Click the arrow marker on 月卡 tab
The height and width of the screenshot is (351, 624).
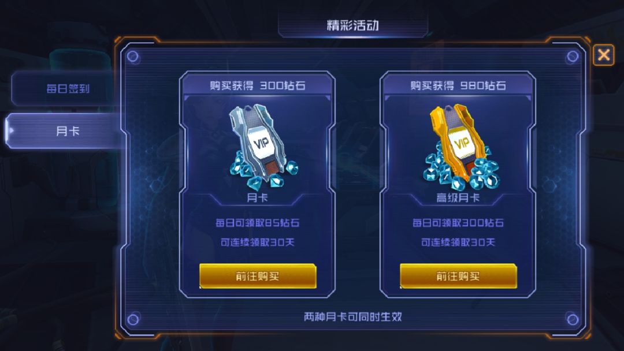12,130
